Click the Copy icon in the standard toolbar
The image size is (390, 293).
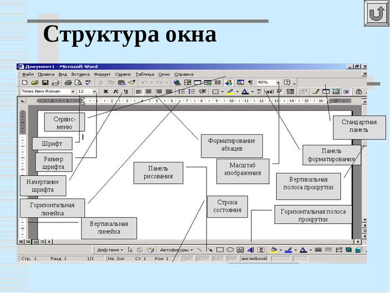click(x=111, y=82)
